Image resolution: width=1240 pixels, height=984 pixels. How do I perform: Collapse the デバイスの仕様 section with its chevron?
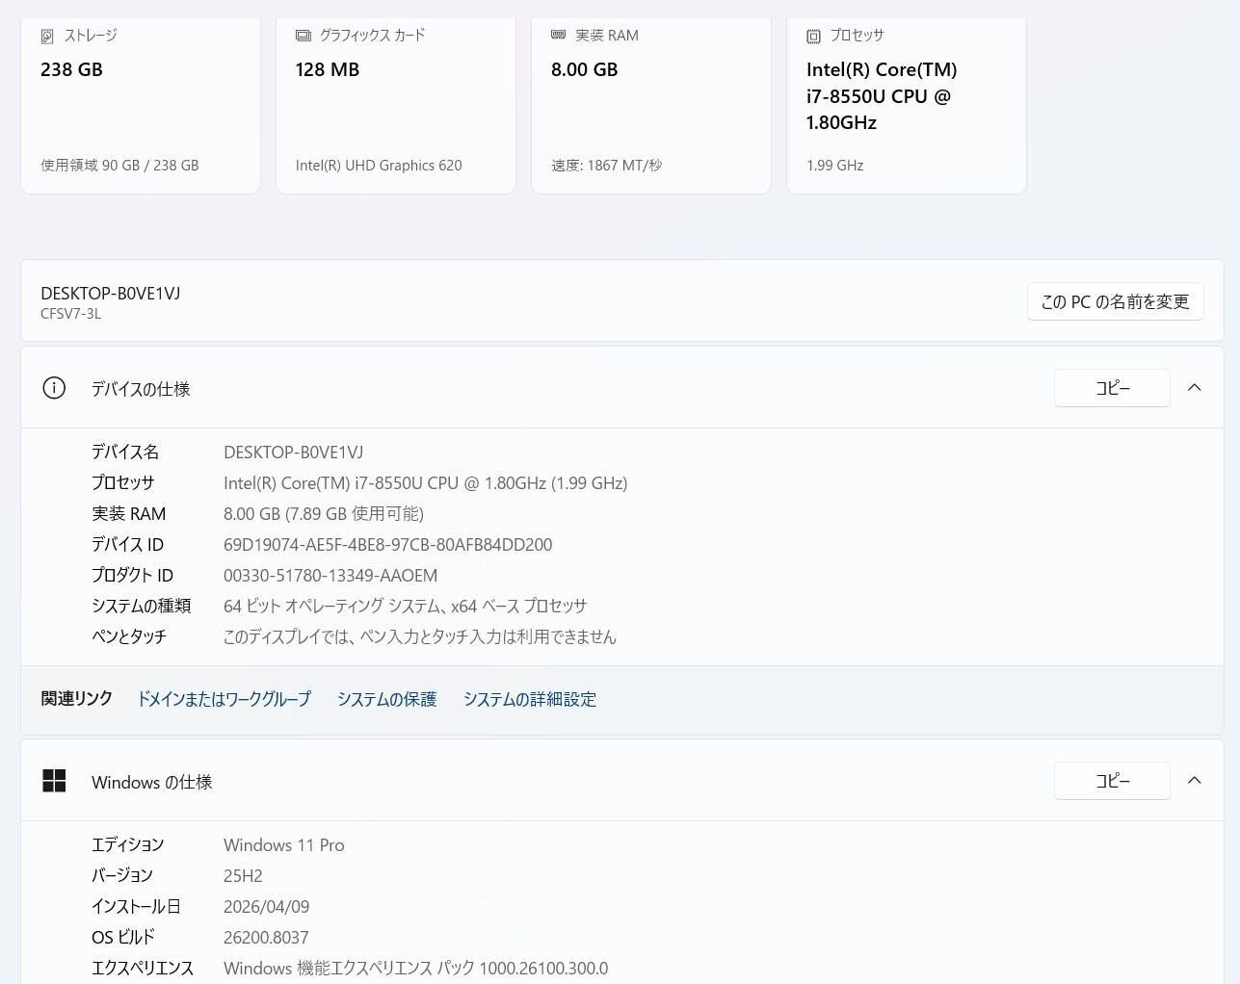pyautogui.click(x=1194, y=387)
